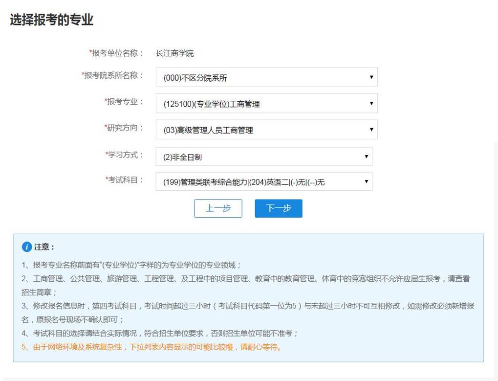
Task: Open the 报考院系所名称 dropdown
Action: pyautogui.click(x=266, y=77)
